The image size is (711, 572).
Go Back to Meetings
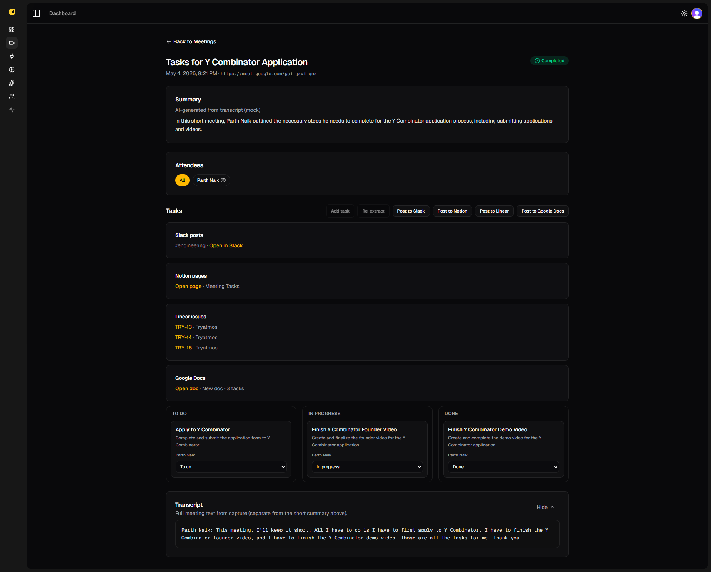click(191, 41)
